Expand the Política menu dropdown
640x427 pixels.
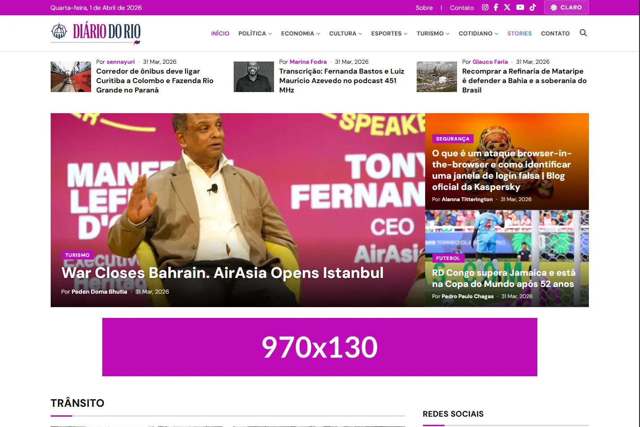pyautogui.click(x=255, y=33)
